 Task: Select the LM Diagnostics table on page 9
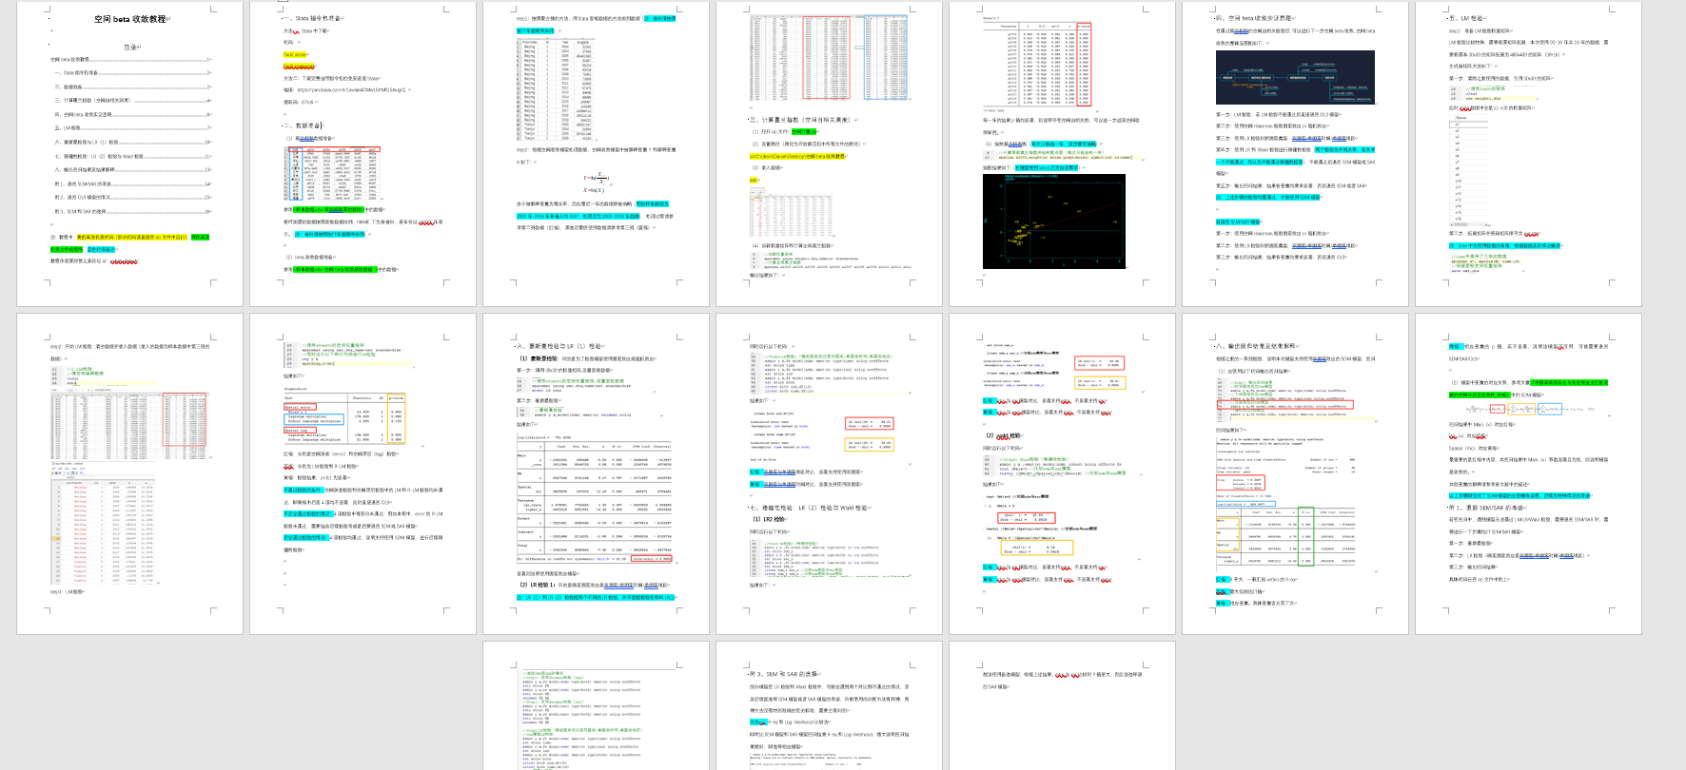pyautogui.click(x=344, y=414)
